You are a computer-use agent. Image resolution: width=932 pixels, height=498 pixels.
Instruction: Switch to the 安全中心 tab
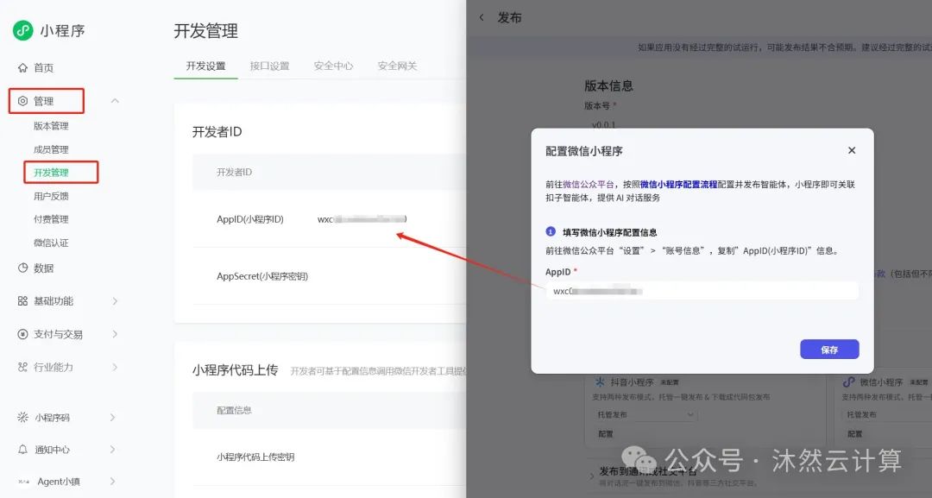point(333,66)
